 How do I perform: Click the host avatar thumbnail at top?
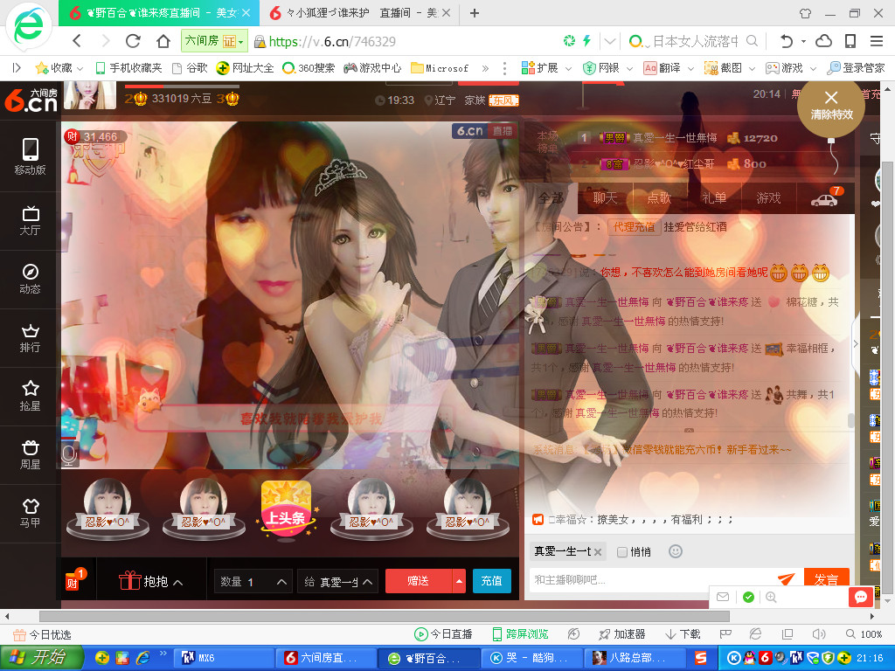(x=90, y=94)
